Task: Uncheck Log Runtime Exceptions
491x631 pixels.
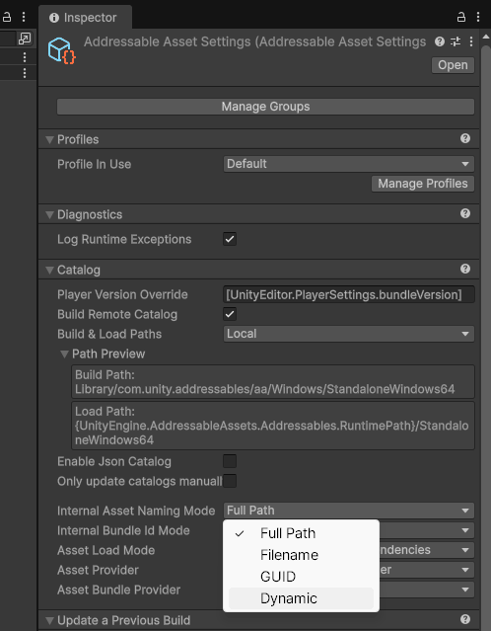Action: [x=230, y=239]
